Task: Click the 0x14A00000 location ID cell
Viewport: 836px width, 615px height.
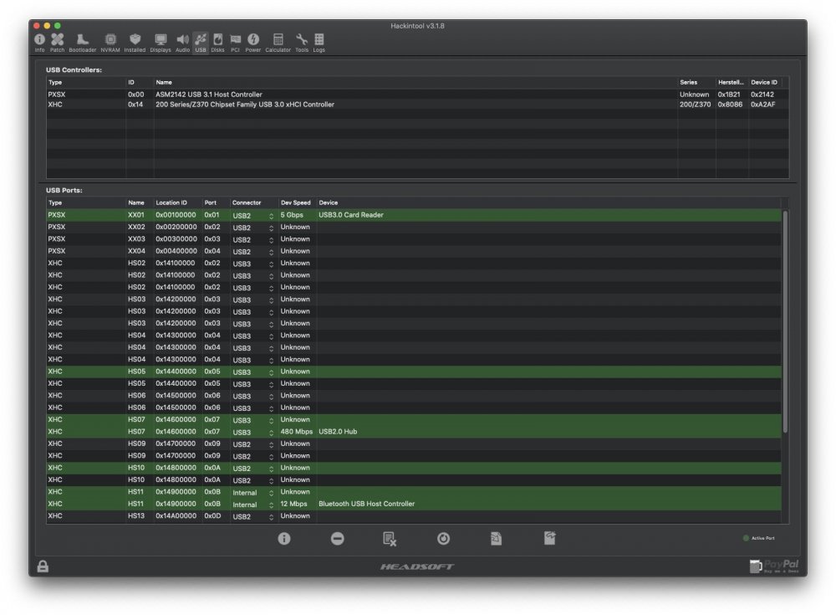Action: click(176, 515)
